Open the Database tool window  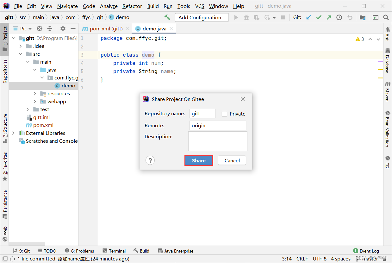pyautogui.click(x=388, y=60)
